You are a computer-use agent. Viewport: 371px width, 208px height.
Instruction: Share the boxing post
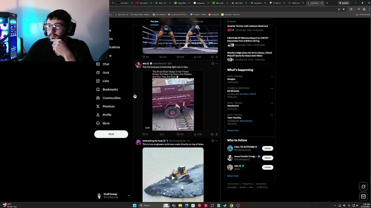(217, 57)
